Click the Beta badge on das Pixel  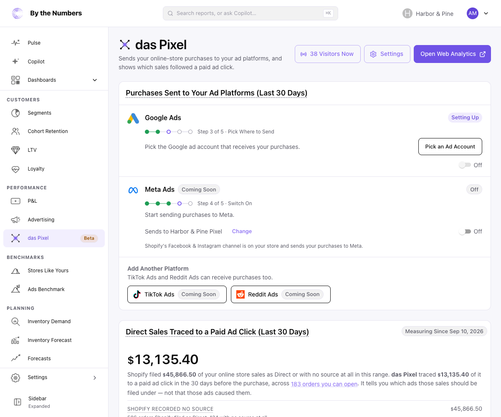tap(89, 239)
